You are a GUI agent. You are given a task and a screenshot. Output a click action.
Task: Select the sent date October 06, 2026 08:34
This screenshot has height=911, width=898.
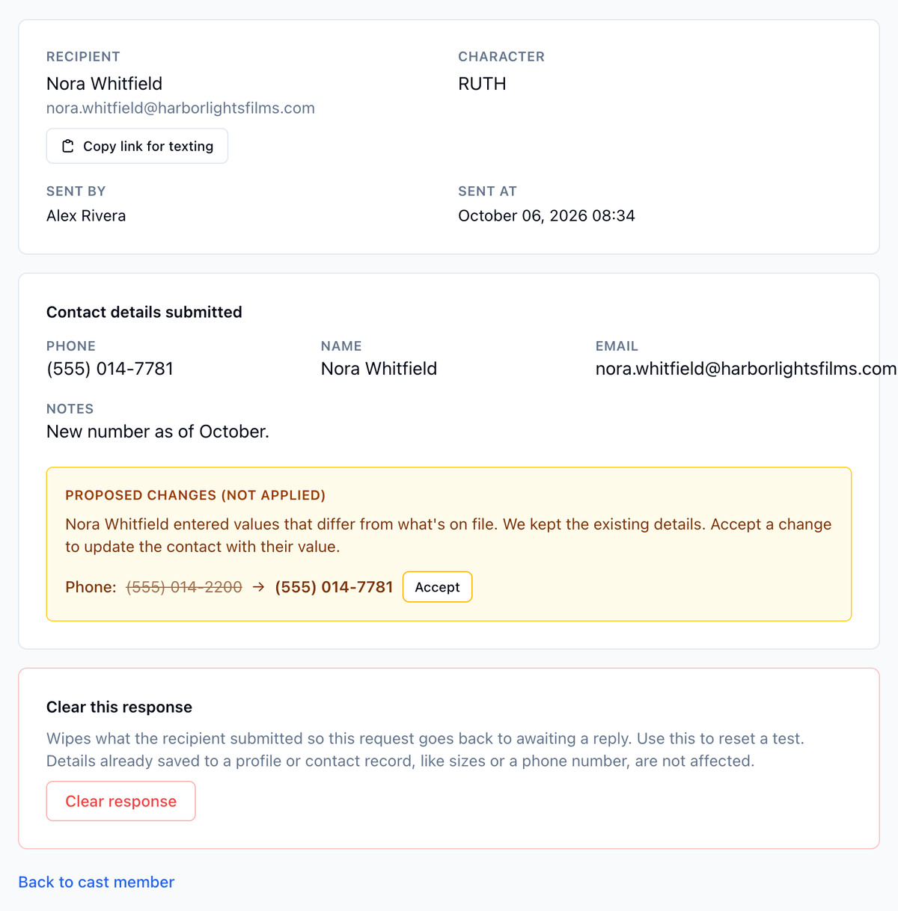[546, 215]
